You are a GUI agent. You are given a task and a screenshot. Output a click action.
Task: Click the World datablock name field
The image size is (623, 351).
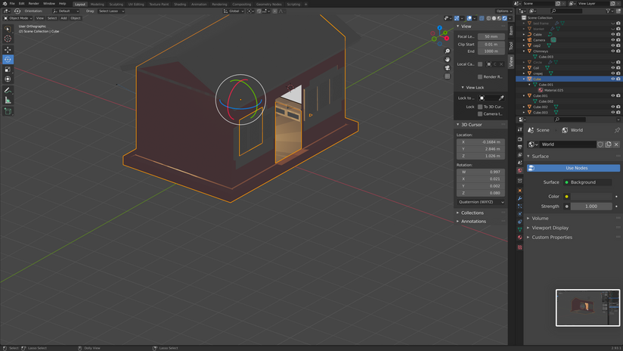click(x=567, y=144)
